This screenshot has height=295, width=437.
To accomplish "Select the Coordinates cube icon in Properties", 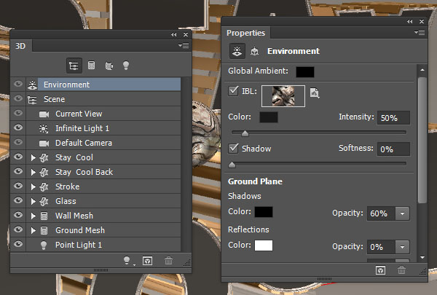I will 254,51.
